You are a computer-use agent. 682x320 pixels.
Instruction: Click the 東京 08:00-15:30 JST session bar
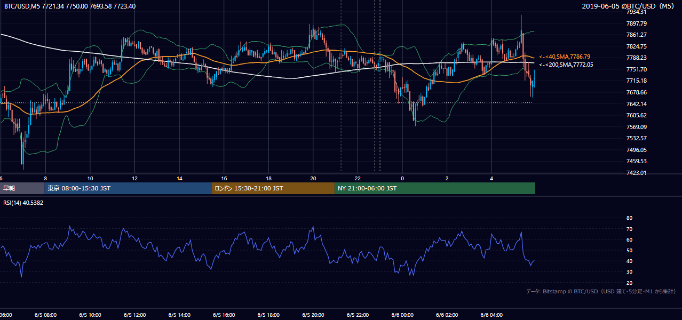point(128,188)
